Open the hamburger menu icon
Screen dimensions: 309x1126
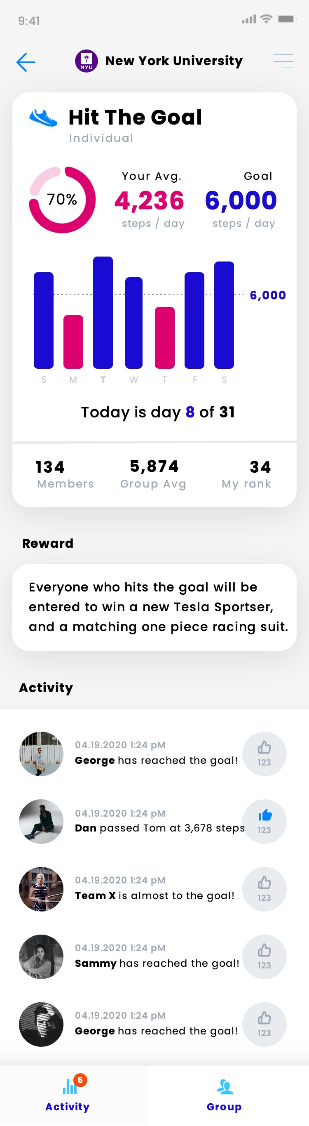283,61
